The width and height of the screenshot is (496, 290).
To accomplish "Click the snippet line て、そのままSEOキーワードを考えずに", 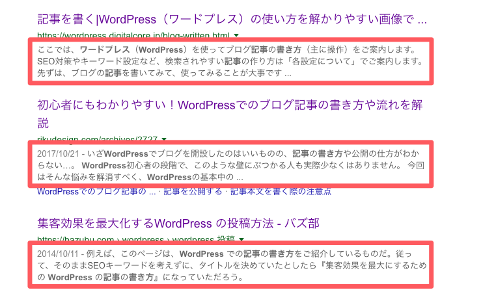I will (x=232, y=265).
